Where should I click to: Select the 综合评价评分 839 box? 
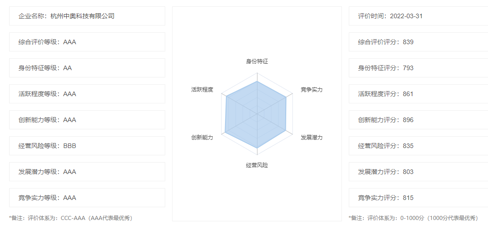click(x=418, y=42)
